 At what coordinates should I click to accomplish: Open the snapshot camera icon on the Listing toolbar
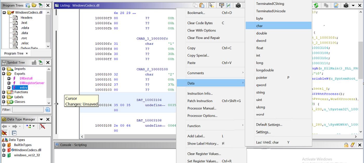click(x=238, y=5)
